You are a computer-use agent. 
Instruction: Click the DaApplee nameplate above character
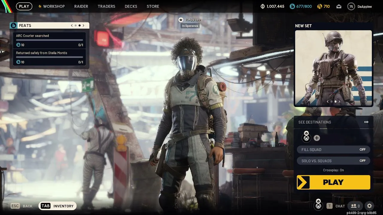pos(193,20)
